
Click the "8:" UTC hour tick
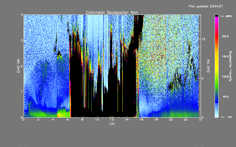tap(83, 120)
